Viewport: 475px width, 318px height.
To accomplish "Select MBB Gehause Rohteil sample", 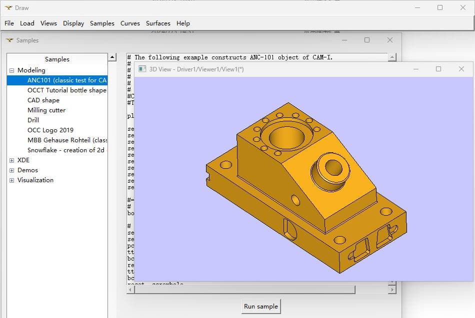I will pyautogui.click(x=67, y=140).
